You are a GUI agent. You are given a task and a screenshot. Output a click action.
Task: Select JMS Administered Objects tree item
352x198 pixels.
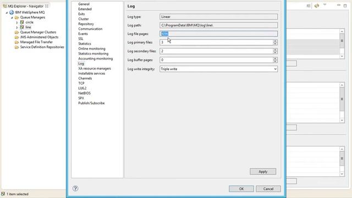point(39,37)
